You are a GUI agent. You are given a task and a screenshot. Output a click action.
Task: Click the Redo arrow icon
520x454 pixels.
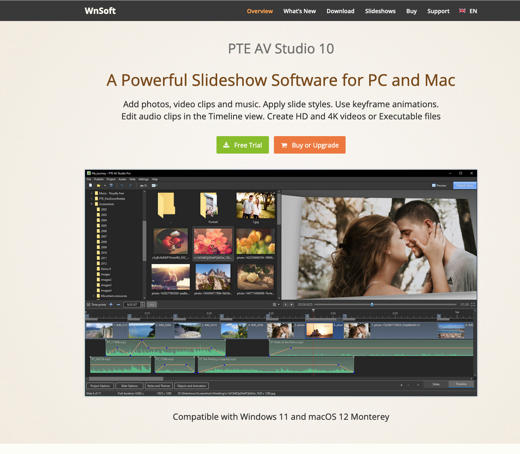[x=131, y=185]
